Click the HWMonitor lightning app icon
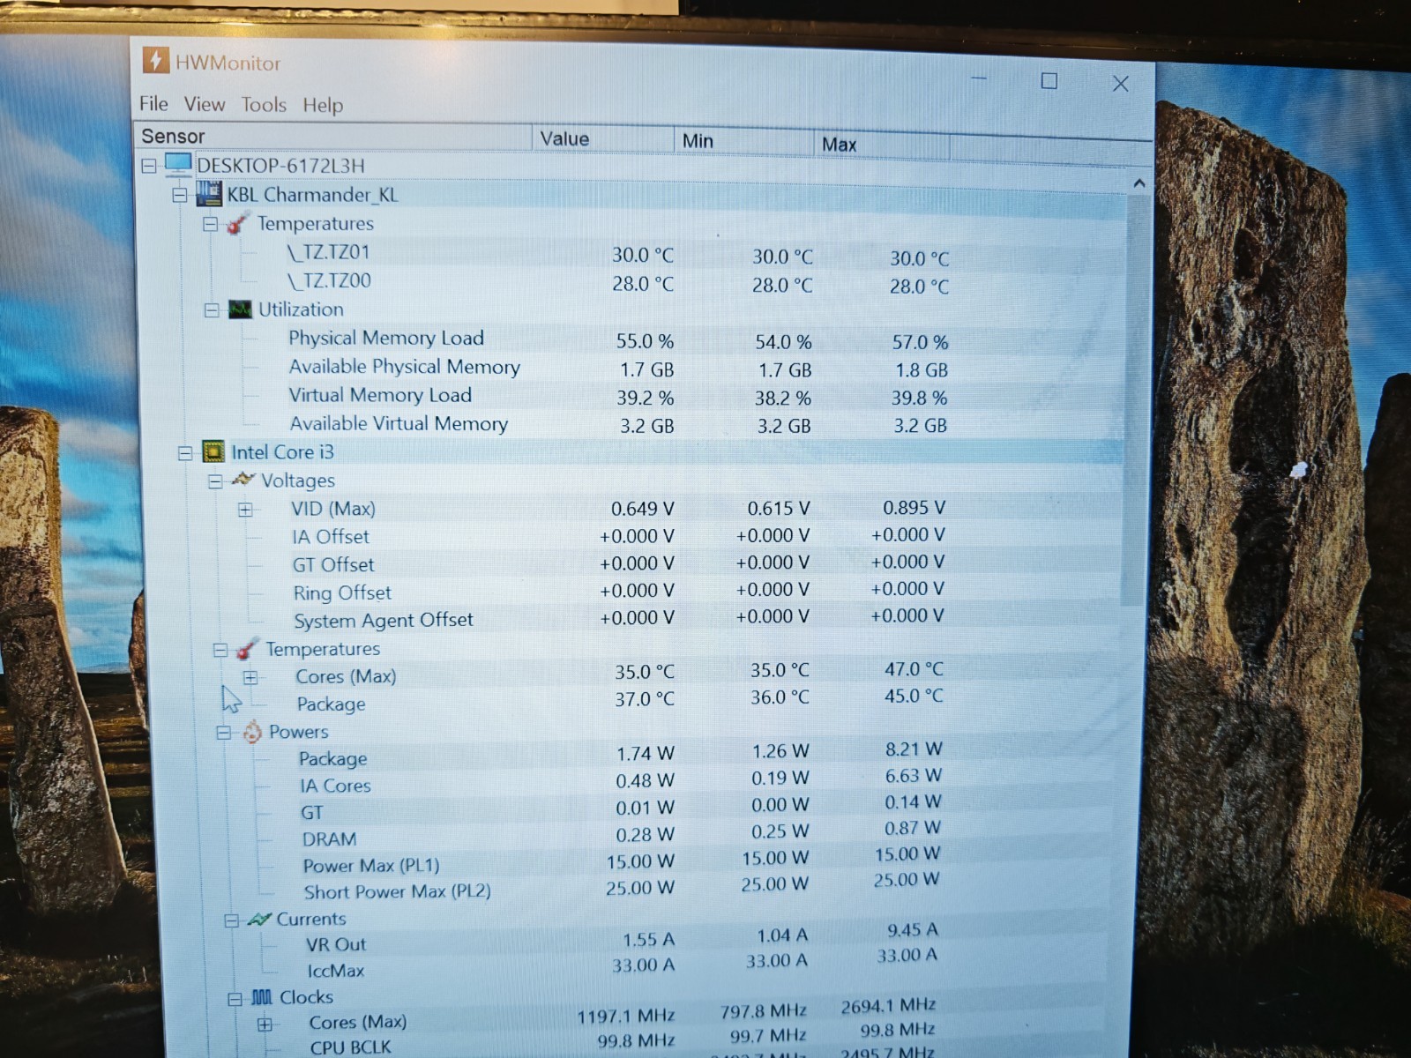This screenshot has width=1411, height=1058. 155,60
